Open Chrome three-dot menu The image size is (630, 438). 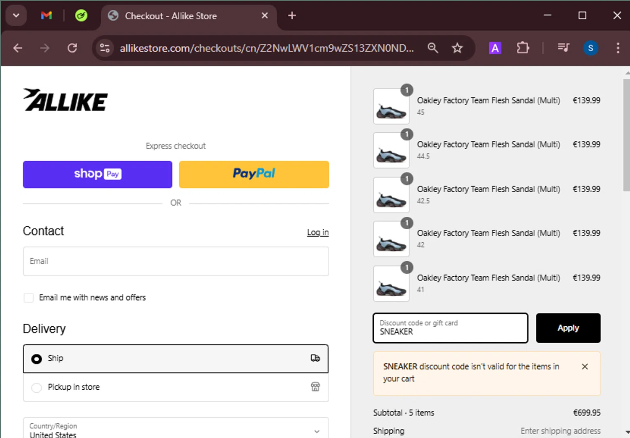click(617, 48)
